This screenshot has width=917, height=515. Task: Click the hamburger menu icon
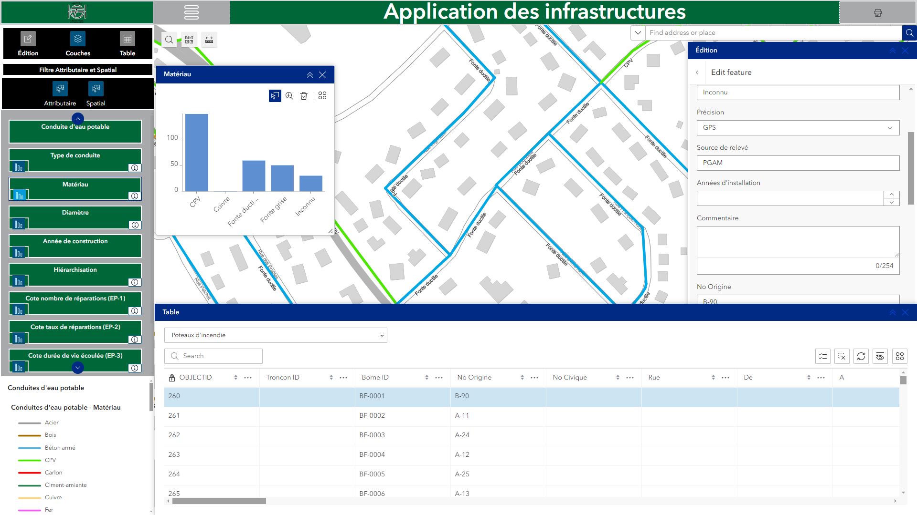(191, 12)
